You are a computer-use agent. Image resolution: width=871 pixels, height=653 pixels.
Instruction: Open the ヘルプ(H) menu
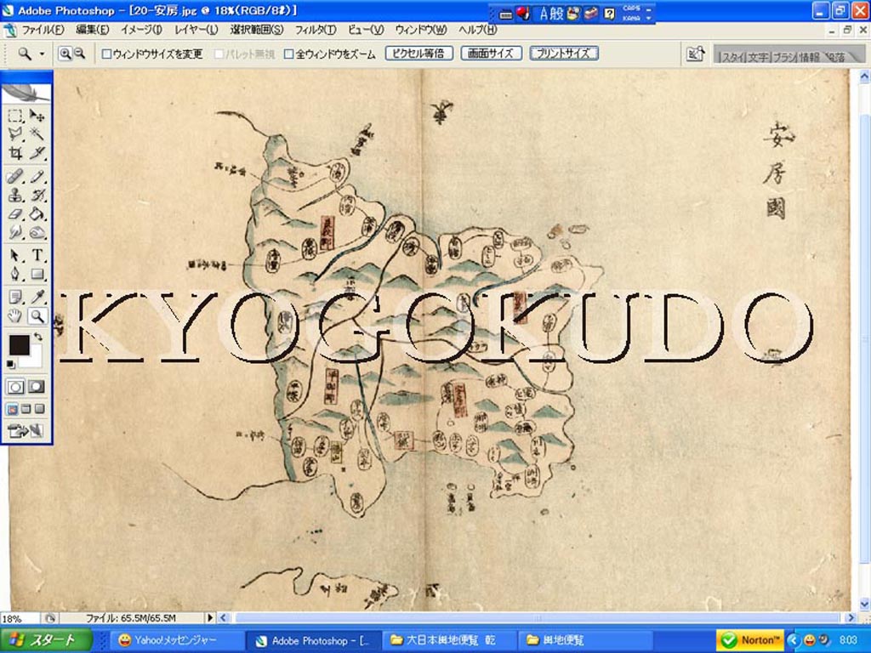click(478, 30)
